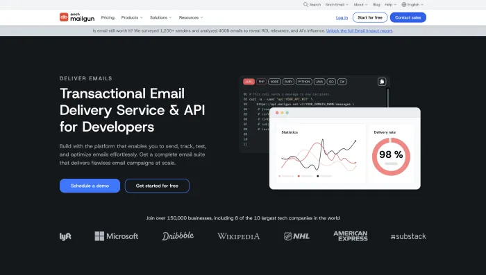Select the JAVA code tab

tap(319, 82)
